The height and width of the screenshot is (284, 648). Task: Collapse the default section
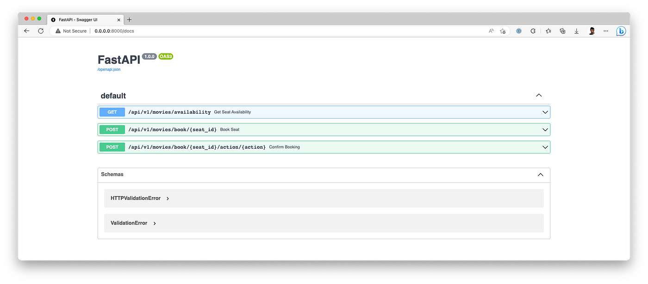[538, 96]
